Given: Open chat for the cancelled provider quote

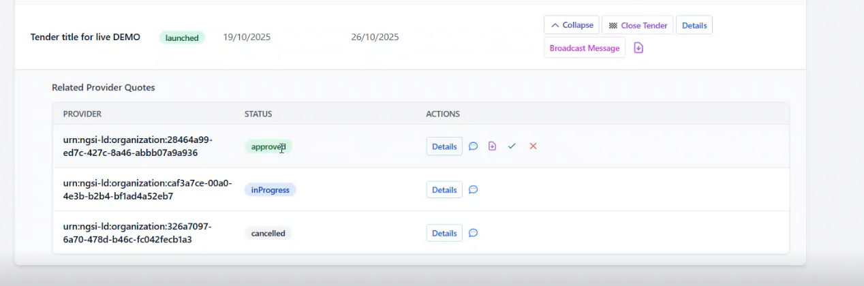Looking at the screenshot, I should click(x=473, y=233).
